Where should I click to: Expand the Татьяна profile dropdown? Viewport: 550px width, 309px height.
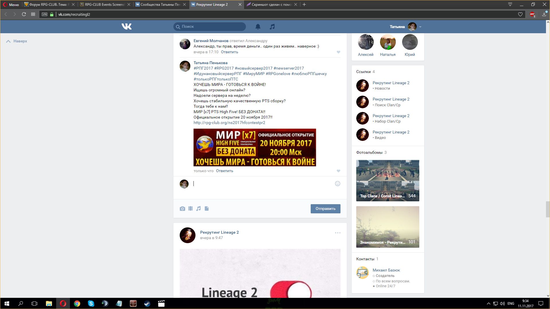(406, 27)
